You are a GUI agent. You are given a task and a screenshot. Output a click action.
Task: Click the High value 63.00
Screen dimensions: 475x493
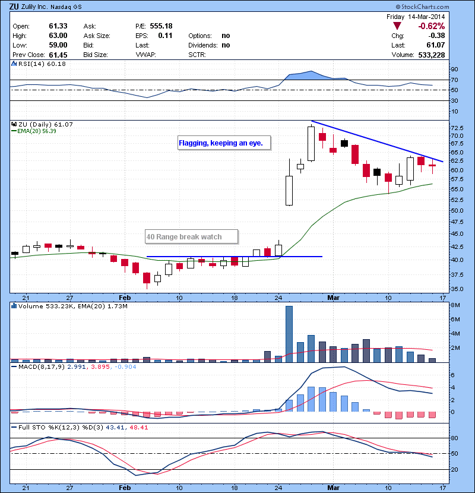[58, 36]
